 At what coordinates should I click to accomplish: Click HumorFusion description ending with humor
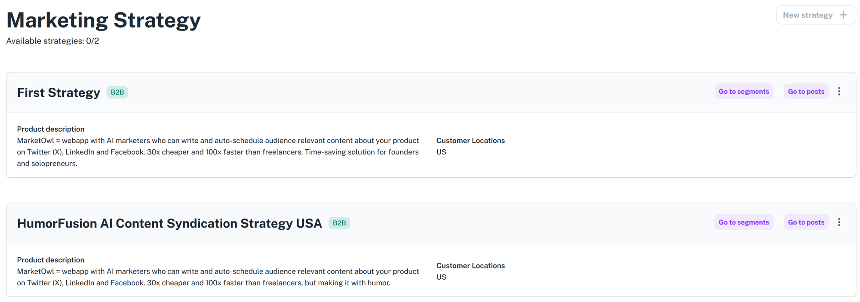[x=218, y=277]
